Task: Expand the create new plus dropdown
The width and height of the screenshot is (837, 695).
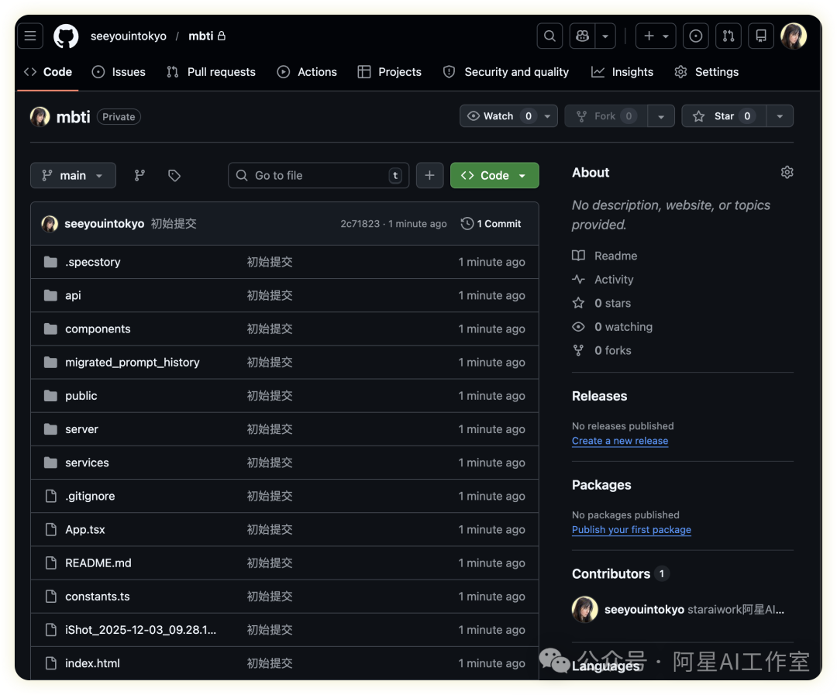Action: click(x=656, y=36)
